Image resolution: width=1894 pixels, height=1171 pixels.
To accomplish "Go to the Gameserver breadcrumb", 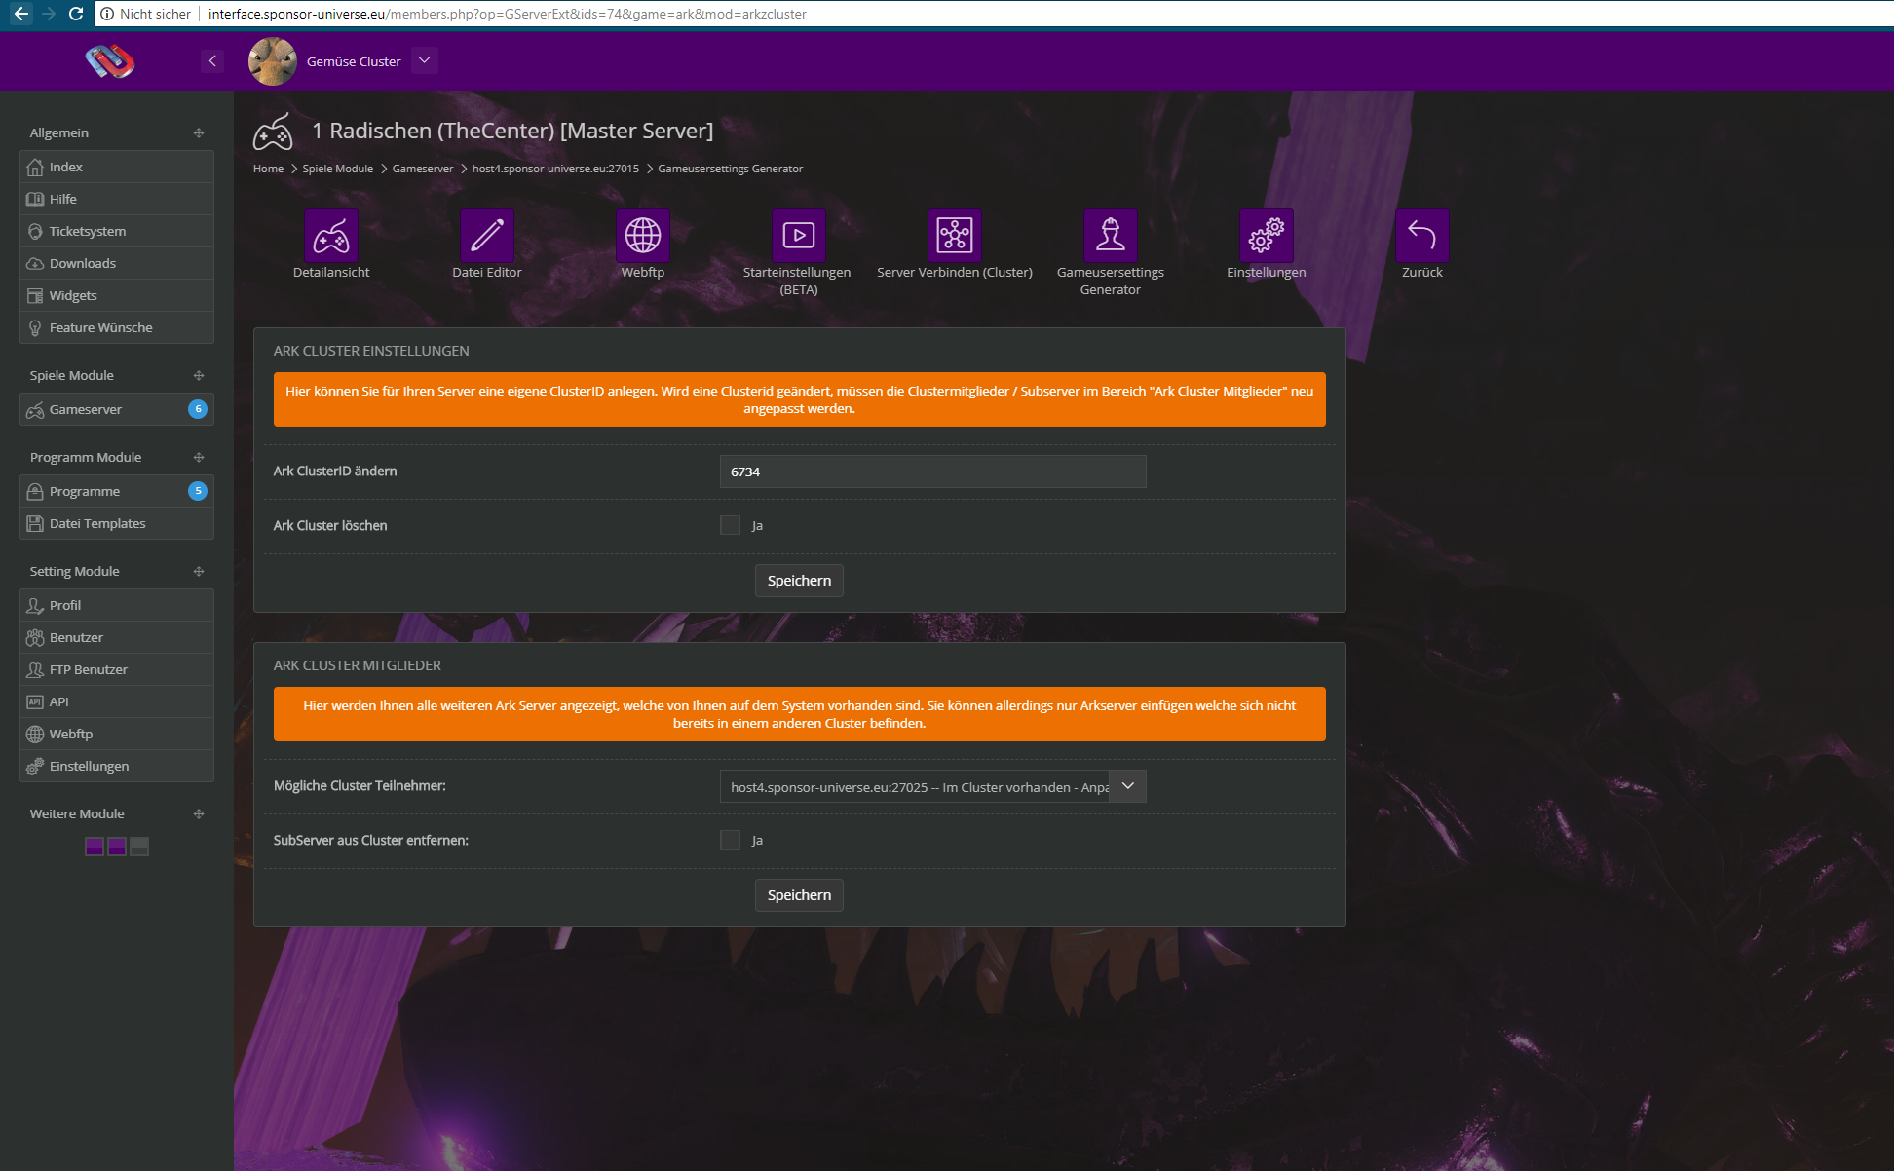I will (423, 169).
